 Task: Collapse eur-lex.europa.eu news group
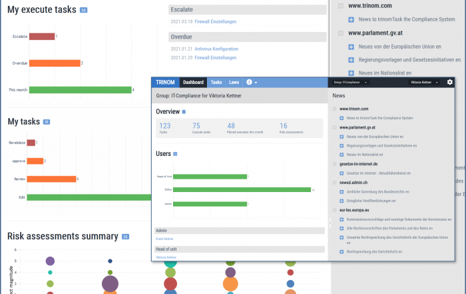(335, 210)
